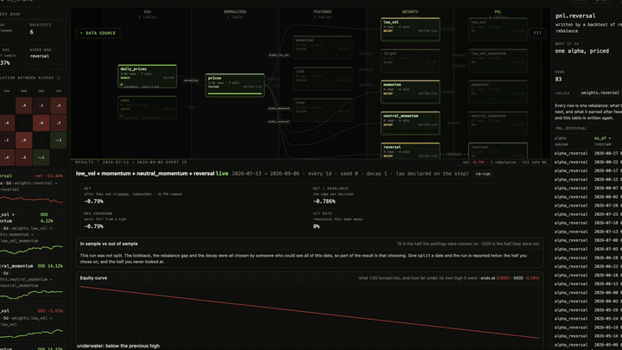Click the low/mom .4 correlation cell
This screenshot has width=622, height=350.
[x=24, y=105]
